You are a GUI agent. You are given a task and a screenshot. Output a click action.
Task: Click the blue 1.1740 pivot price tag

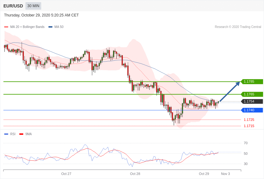click(252, 110)
